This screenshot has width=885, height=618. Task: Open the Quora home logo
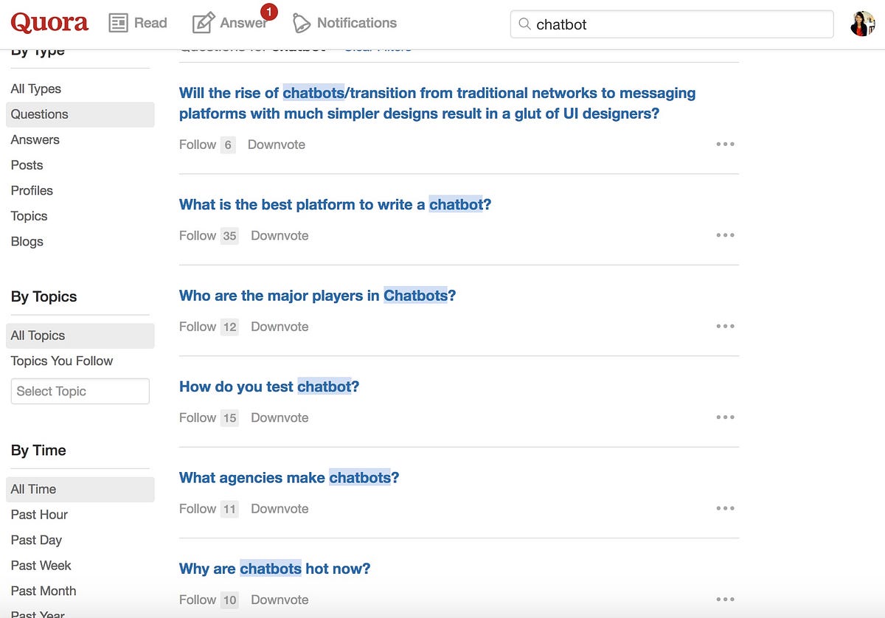click(x=49, y=23)
